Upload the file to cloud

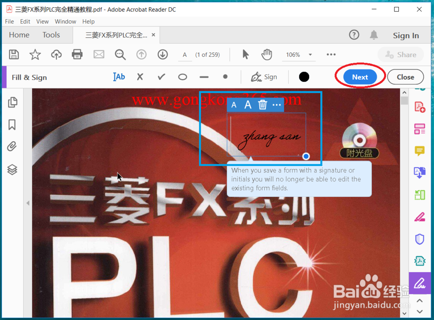(x=56, y=55)
